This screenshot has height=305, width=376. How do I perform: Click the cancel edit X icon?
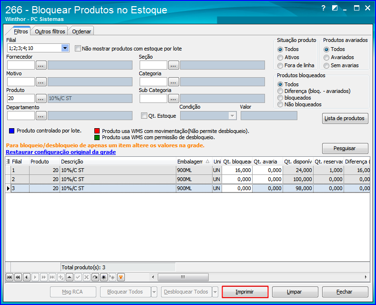pyautogui.click(x=87, y=277)
